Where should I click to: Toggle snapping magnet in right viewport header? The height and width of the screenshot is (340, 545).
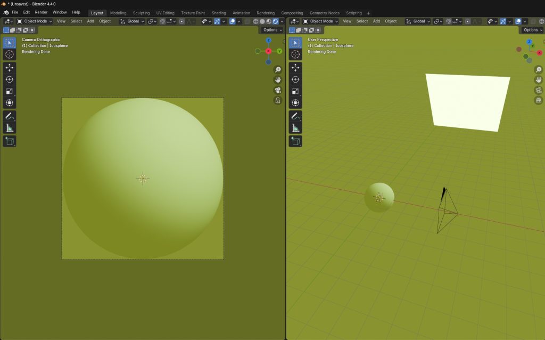tap(448, 21)
